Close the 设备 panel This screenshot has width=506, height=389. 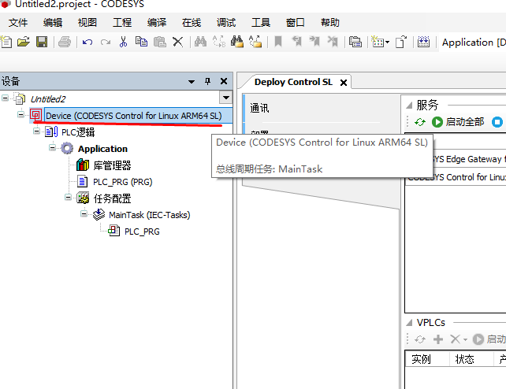[224, 81]
